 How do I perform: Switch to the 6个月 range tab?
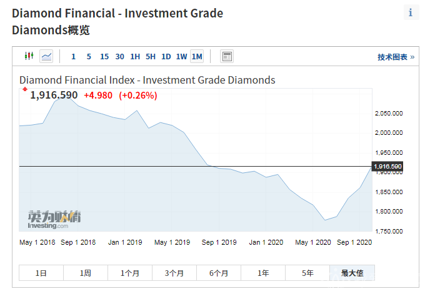click(219, 273)
